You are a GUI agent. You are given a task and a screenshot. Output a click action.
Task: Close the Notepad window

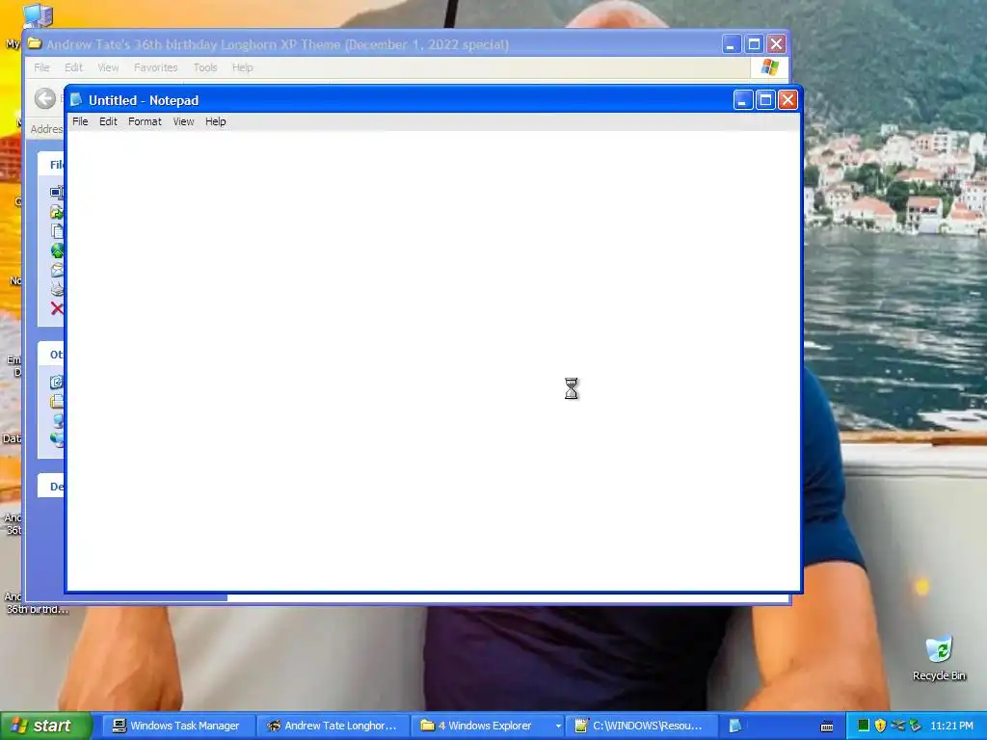point(788,100)
